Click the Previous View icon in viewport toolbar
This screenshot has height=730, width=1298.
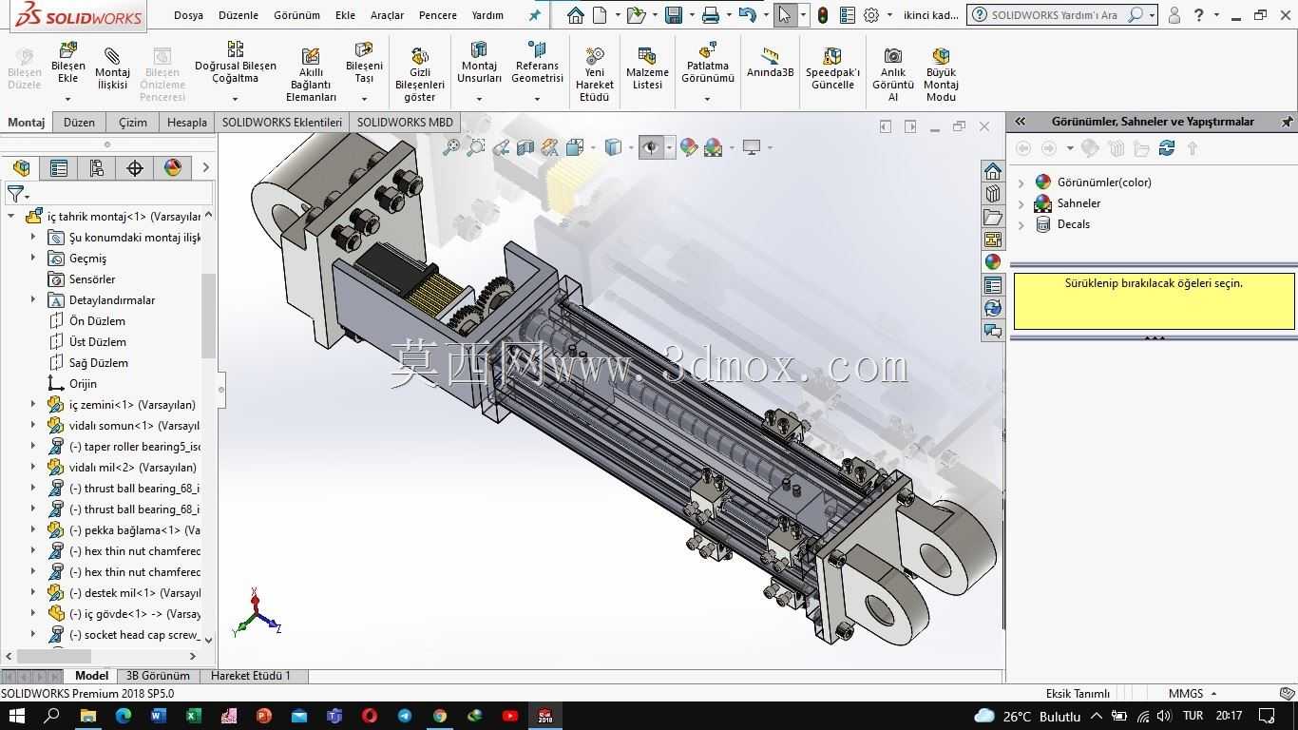coord(501,147)
